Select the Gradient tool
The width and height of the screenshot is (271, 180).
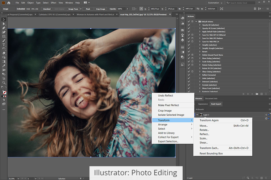4,62
